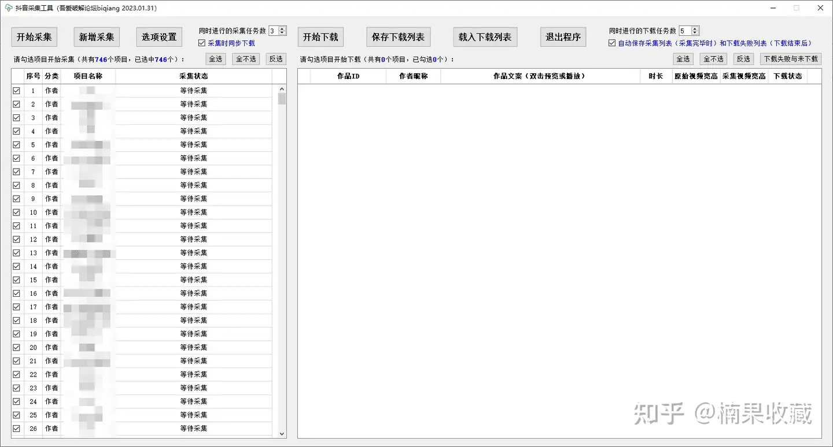Click the 开始采集 button
833x447 pixels.
click(x=34, y=37)
